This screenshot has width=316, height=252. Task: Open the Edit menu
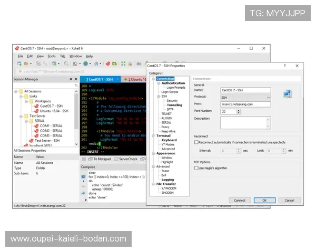pos(30,56)
